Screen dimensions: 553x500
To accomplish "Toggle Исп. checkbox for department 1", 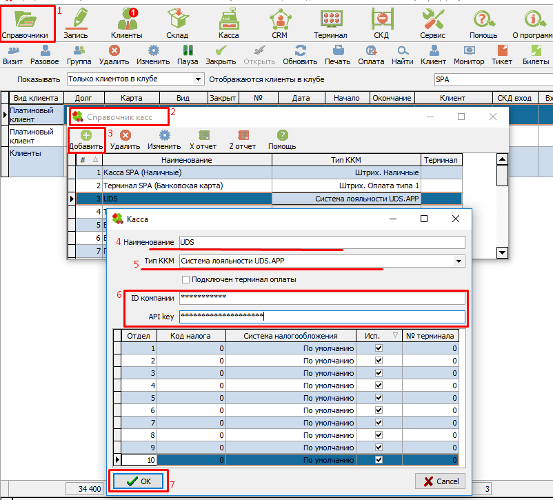I will (379, 348).
